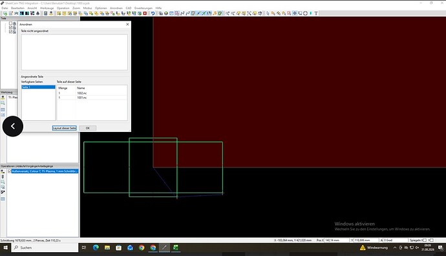The image size is (446, 256).
Task: Confirm the Anordnen dialog with OK
Action: tap(88, 128)
